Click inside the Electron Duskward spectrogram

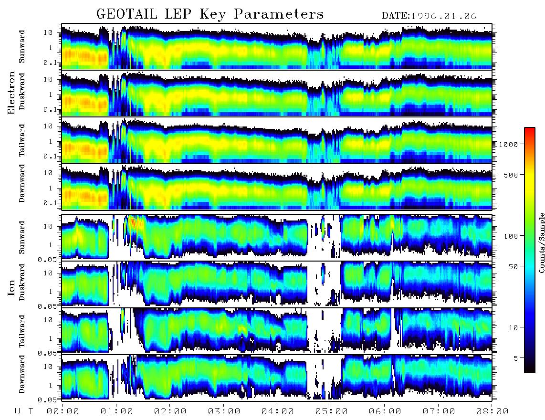[277, 93]
